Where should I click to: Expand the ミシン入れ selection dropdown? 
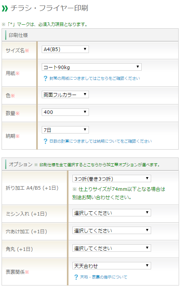click(112, 213)
